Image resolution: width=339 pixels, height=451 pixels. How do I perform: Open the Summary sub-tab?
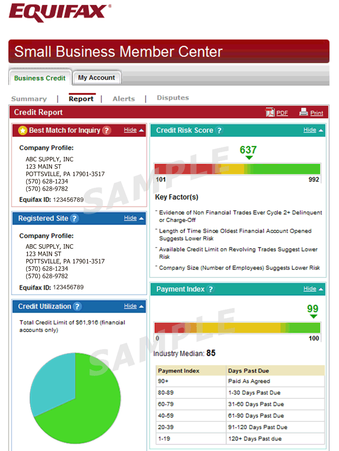click(x=29, y=99)
